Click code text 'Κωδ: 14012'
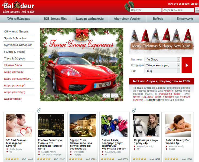This screenshot has height=162, width=199. [x=155, y=159]
